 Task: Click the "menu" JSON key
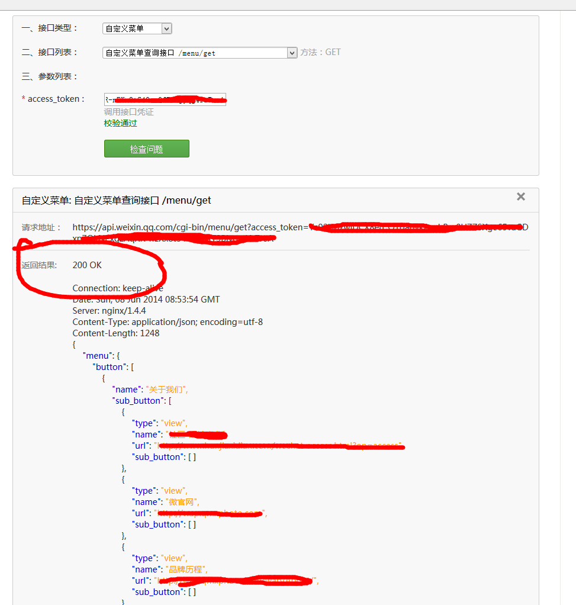pos(98,356)
